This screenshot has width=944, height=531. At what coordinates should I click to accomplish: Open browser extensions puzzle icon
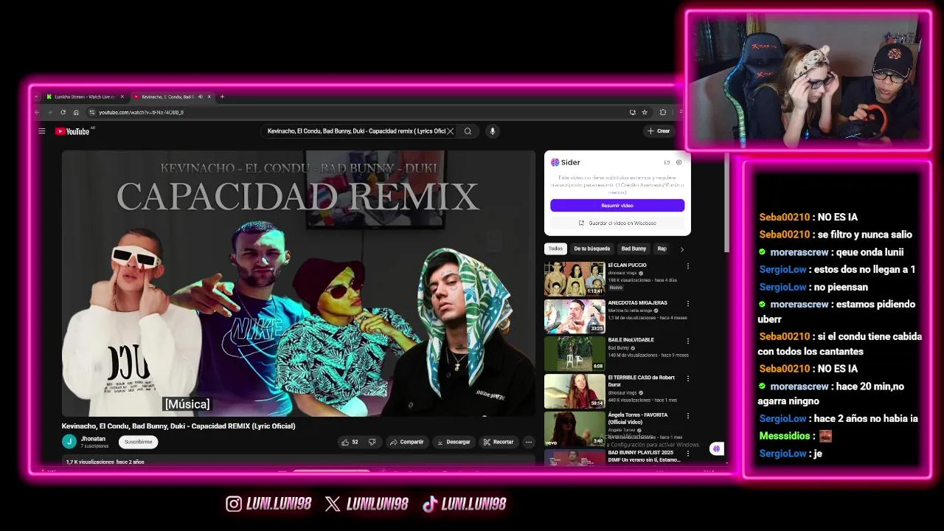(x=663, y=112)
